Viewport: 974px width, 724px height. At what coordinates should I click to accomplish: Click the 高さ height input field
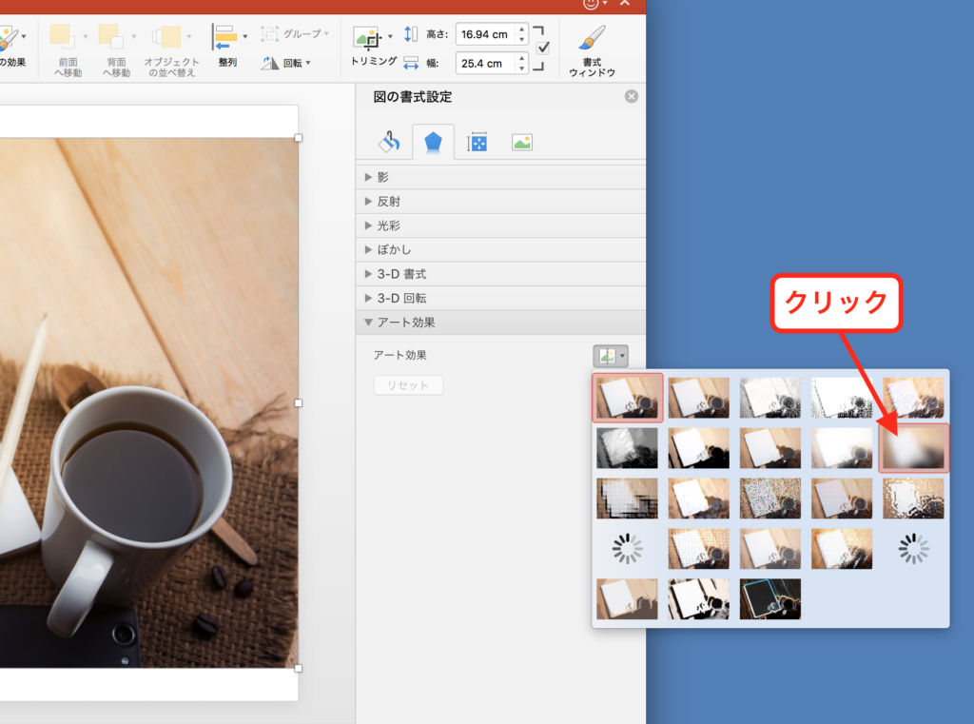point(484,35)
